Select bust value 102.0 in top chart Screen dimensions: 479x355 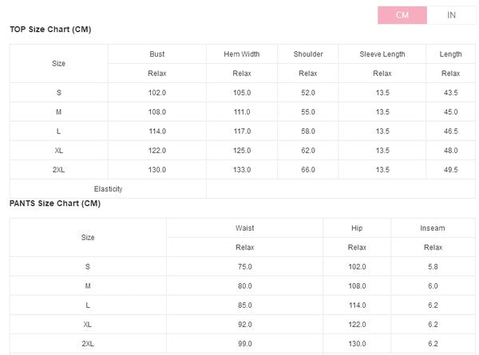point(157,93)
